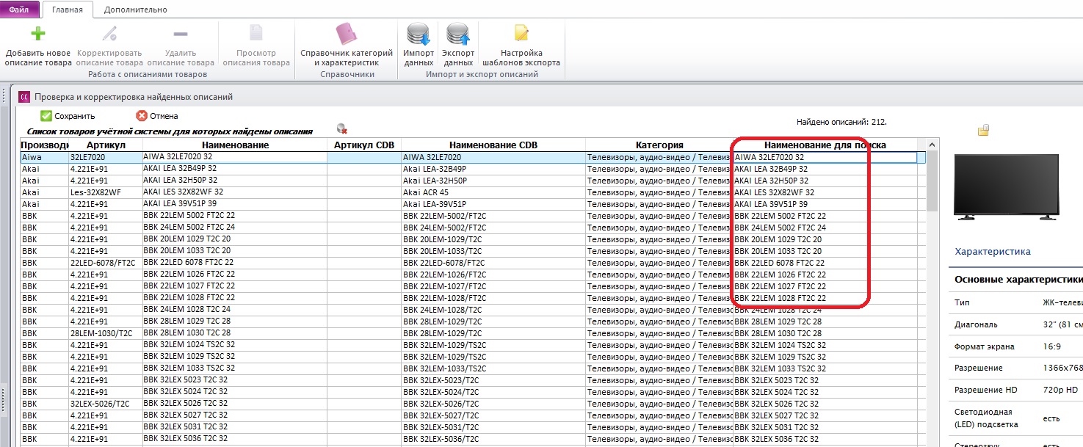The image size is (1083, 447).
Task: Select CDB name cell AIWA 32LE7020
Action: pyautogui.click(x=493, y=157)
